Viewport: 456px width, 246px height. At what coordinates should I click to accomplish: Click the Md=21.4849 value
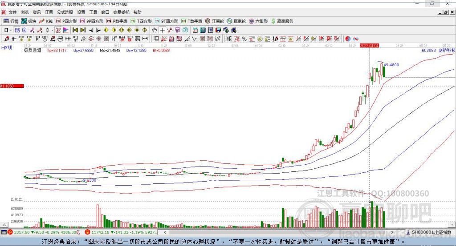click(110, 50)
